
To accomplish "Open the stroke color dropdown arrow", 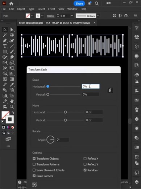I will click(42, 16).
